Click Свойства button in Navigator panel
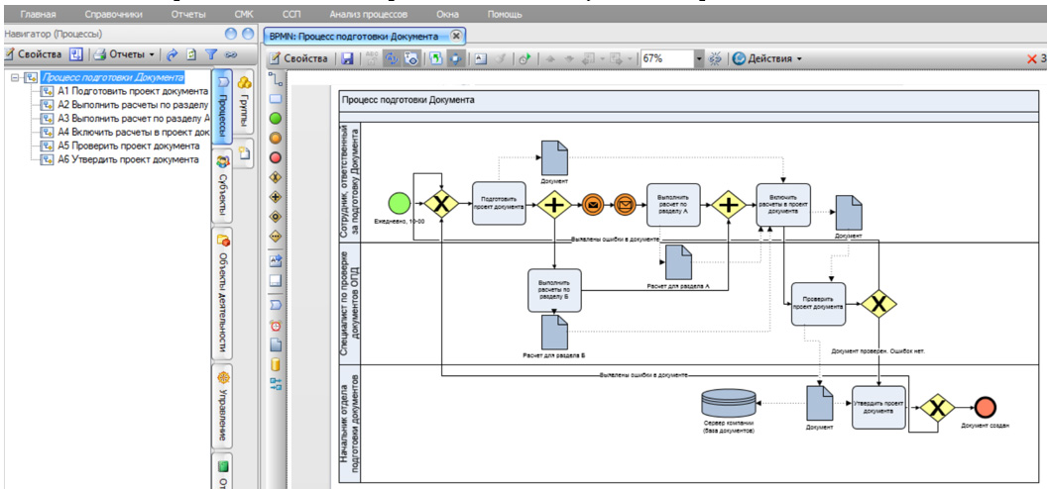Image resolution: width=1050 pixels, height=489 pixels. pos(34,54)
